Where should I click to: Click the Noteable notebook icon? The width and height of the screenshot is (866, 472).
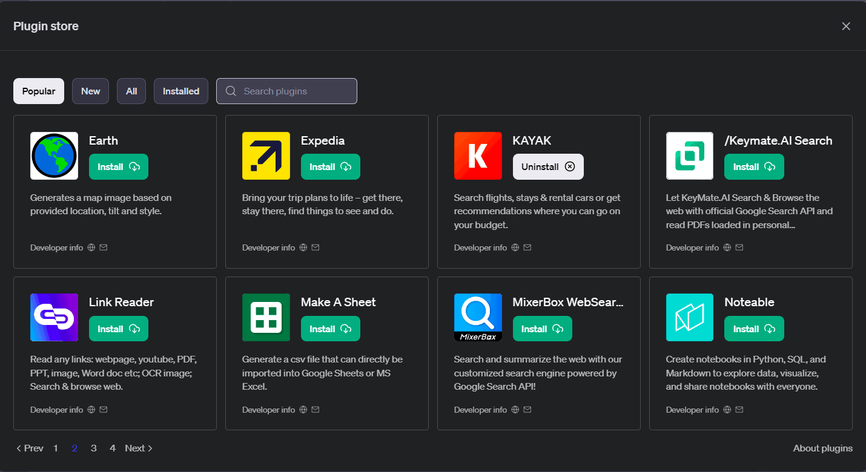[689, 317]
